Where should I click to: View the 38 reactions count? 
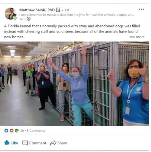pos(22,130)
